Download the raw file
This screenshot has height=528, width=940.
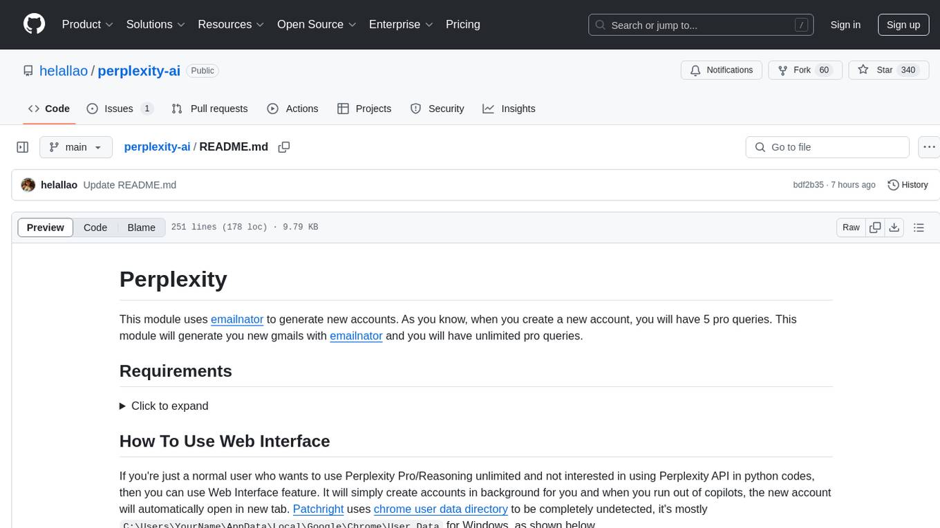(894, 227)
